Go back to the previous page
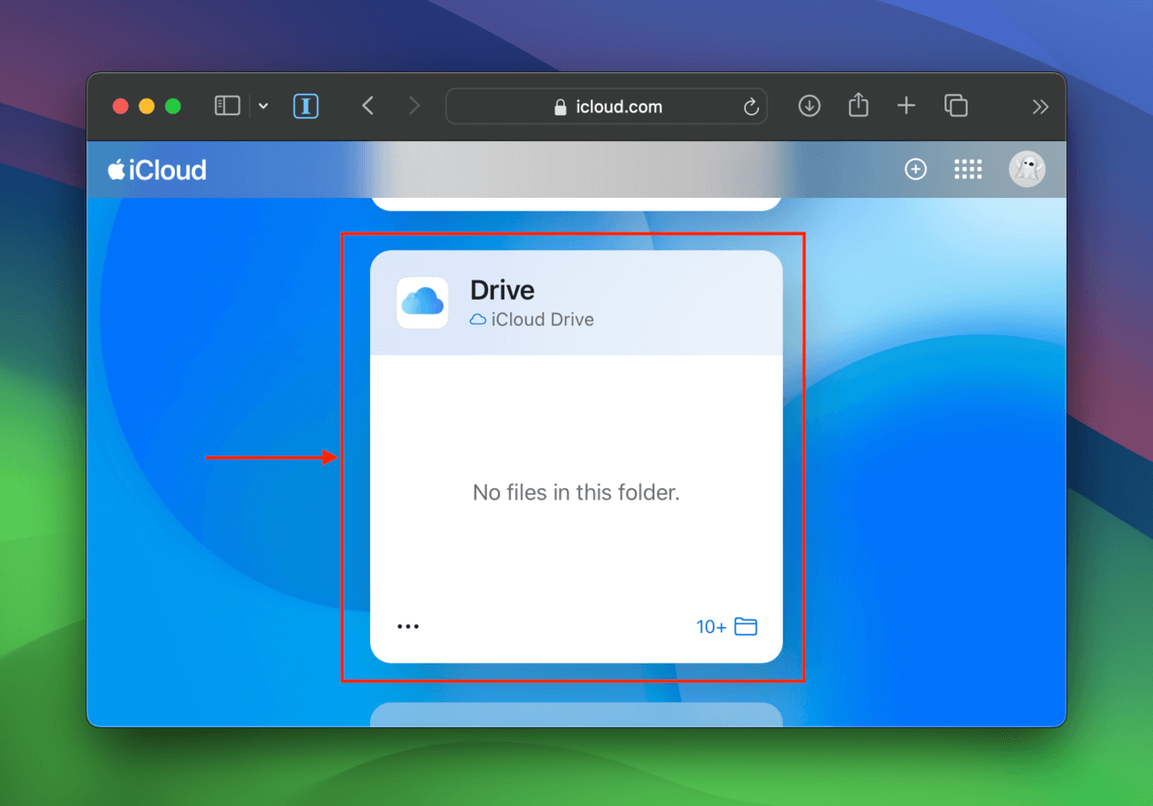The height and width of the screenshot is (806, 1153). click(367, 106)
